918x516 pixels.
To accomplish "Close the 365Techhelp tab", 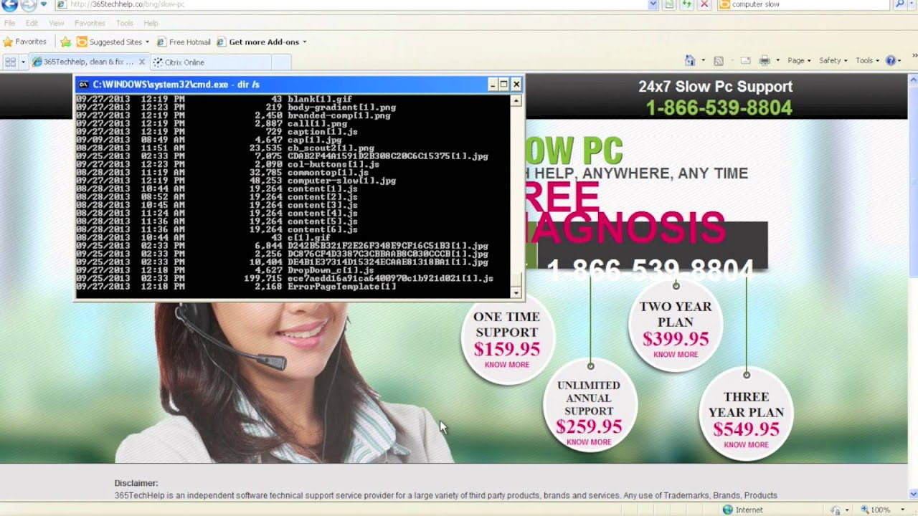I will pyautogui.click(x=141, y=62).
